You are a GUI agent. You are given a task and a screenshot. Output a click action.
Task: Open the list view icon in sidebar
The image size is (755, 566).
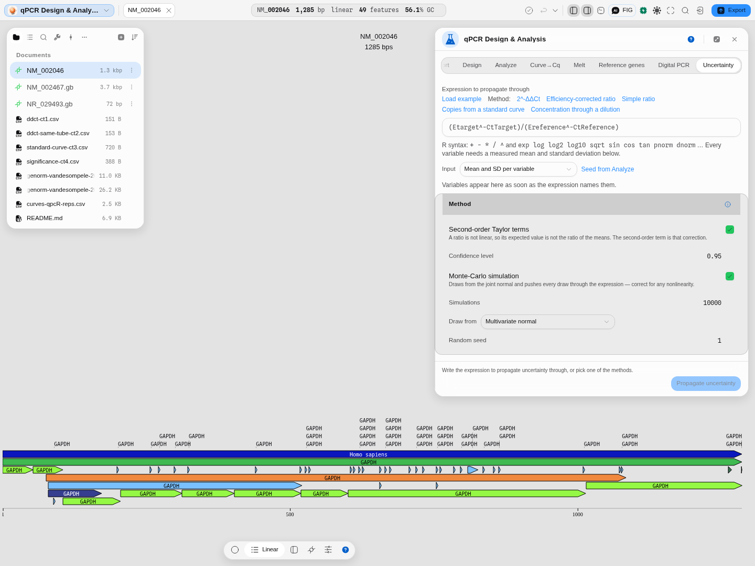(30, 37)
